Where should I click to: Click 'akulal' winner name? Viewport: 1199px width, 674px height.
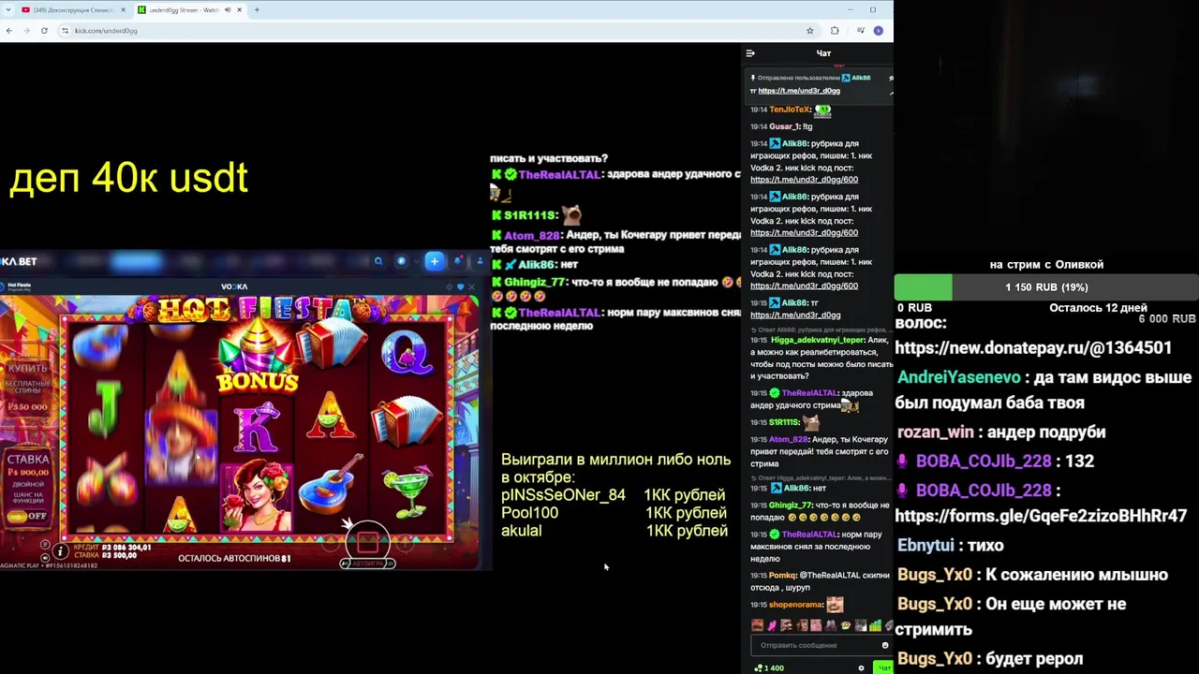(x=521, y=531)
